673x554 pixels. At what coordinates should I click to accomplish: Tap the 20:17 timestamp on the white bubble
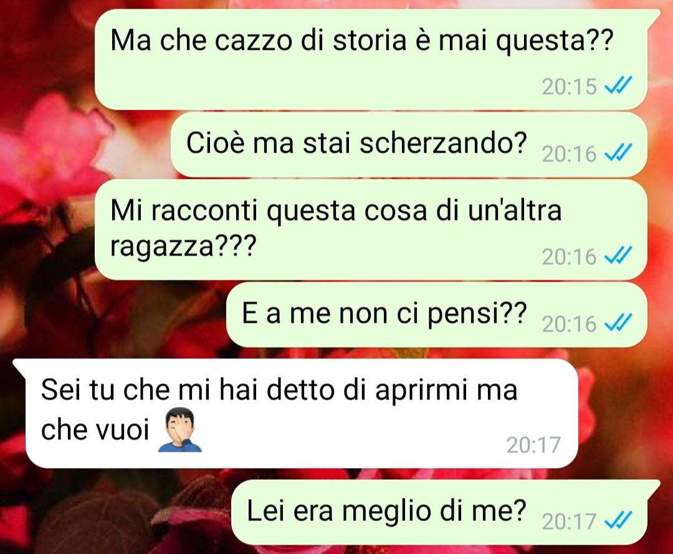coord(533,444)
